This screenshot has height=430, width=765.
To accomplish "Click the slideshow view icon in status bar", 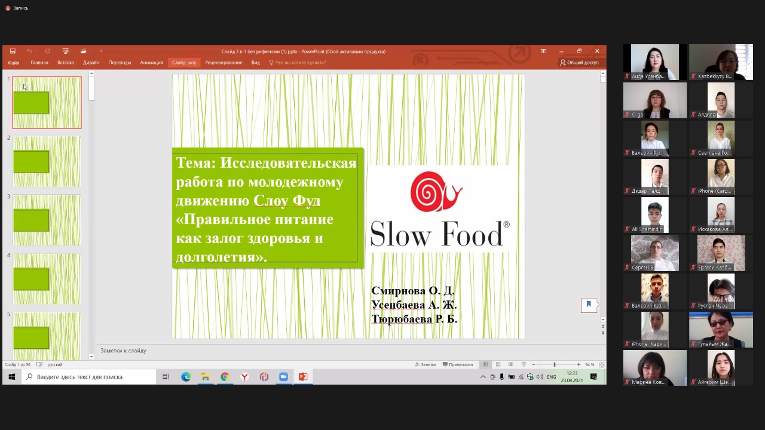I will (x=524, y=364).
